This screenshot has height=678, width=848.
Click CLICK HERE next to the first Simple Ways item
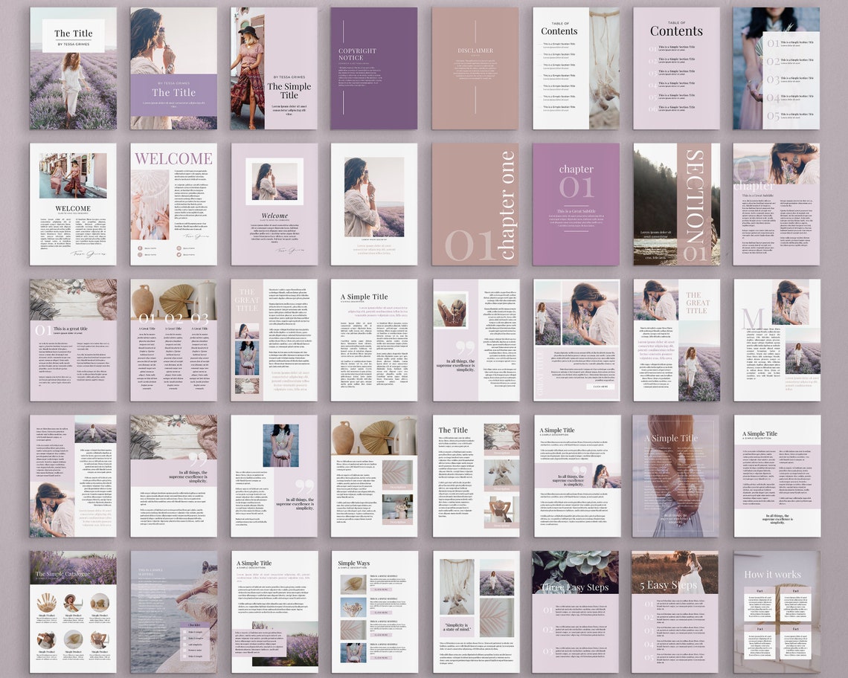pos(382,590)
